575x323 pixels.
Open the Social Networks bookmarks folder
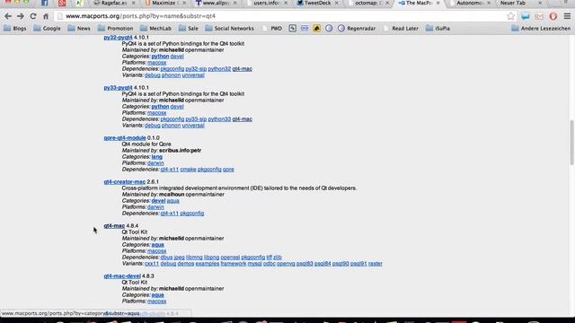pos(230,29)
